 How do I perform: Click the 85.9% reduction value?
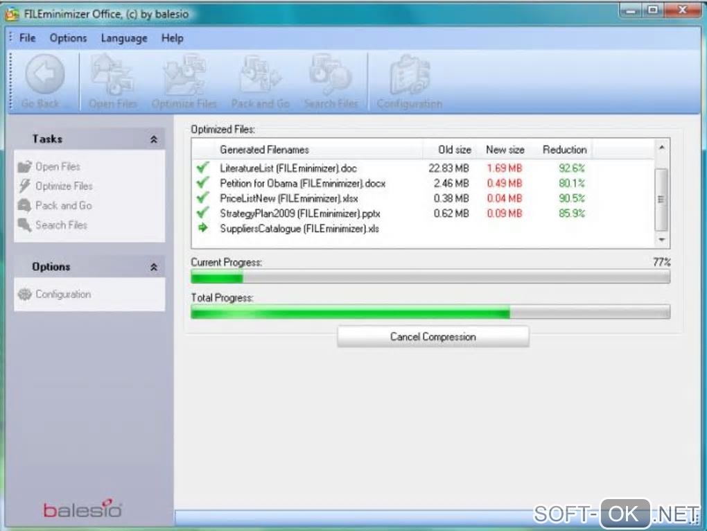click(x=572, y=214)
